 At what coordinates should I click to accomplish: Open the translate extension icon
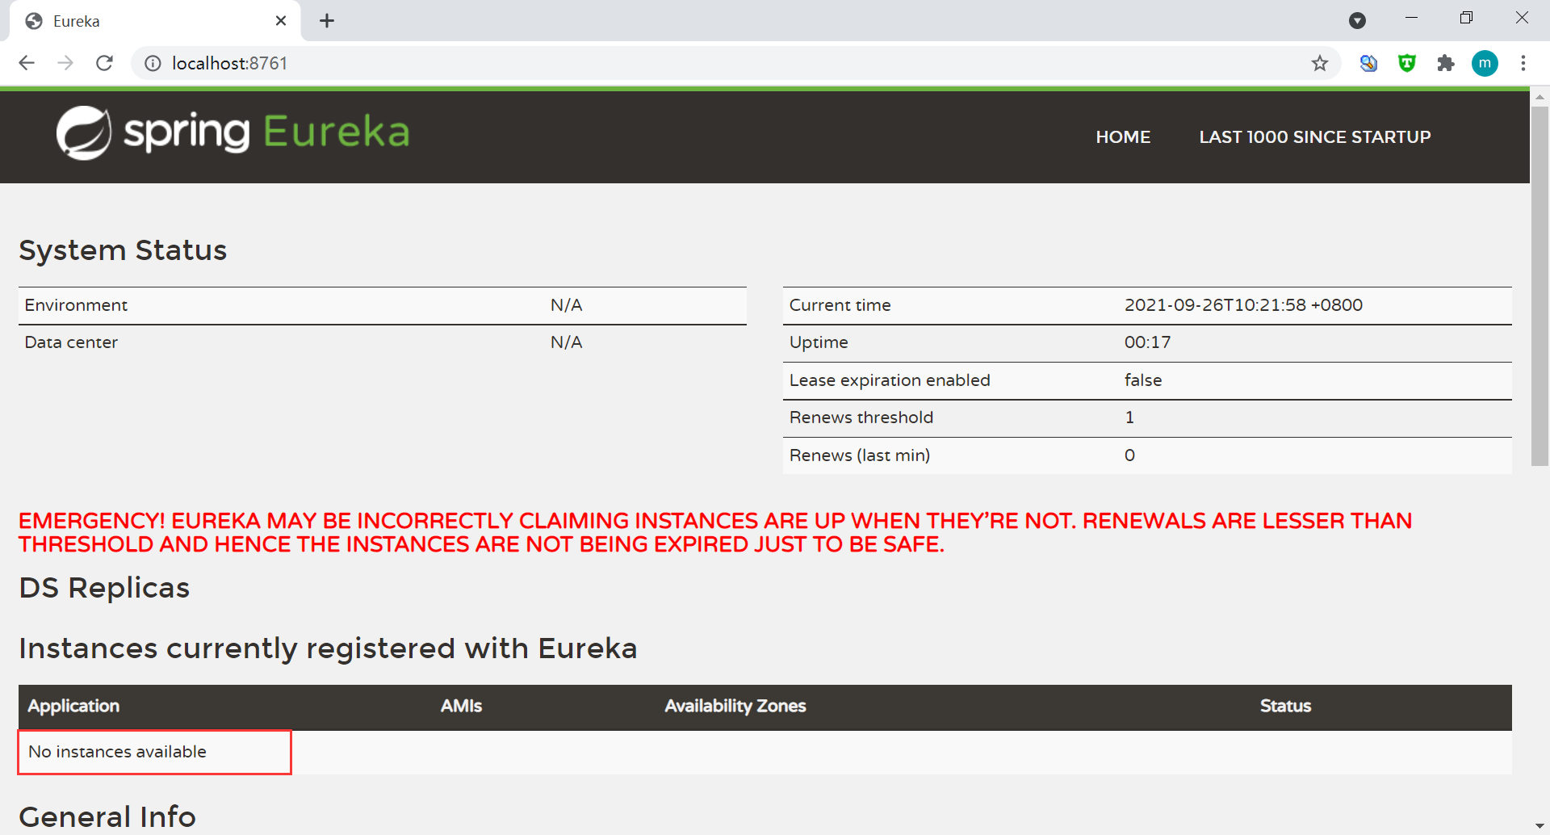[x=1368, y=63]
